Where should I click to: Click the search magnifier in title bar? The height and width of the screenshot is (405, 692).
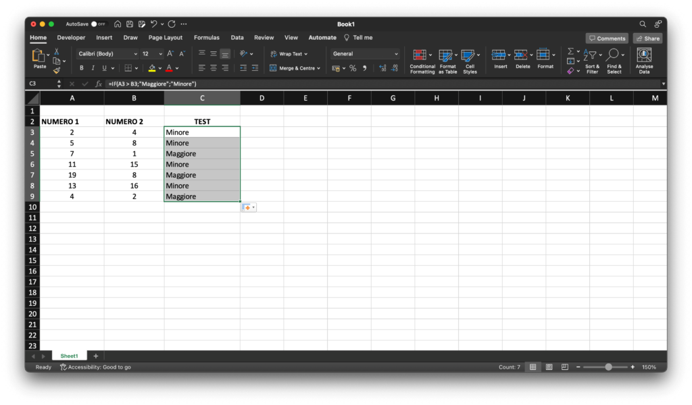click(x=643, y=24)
